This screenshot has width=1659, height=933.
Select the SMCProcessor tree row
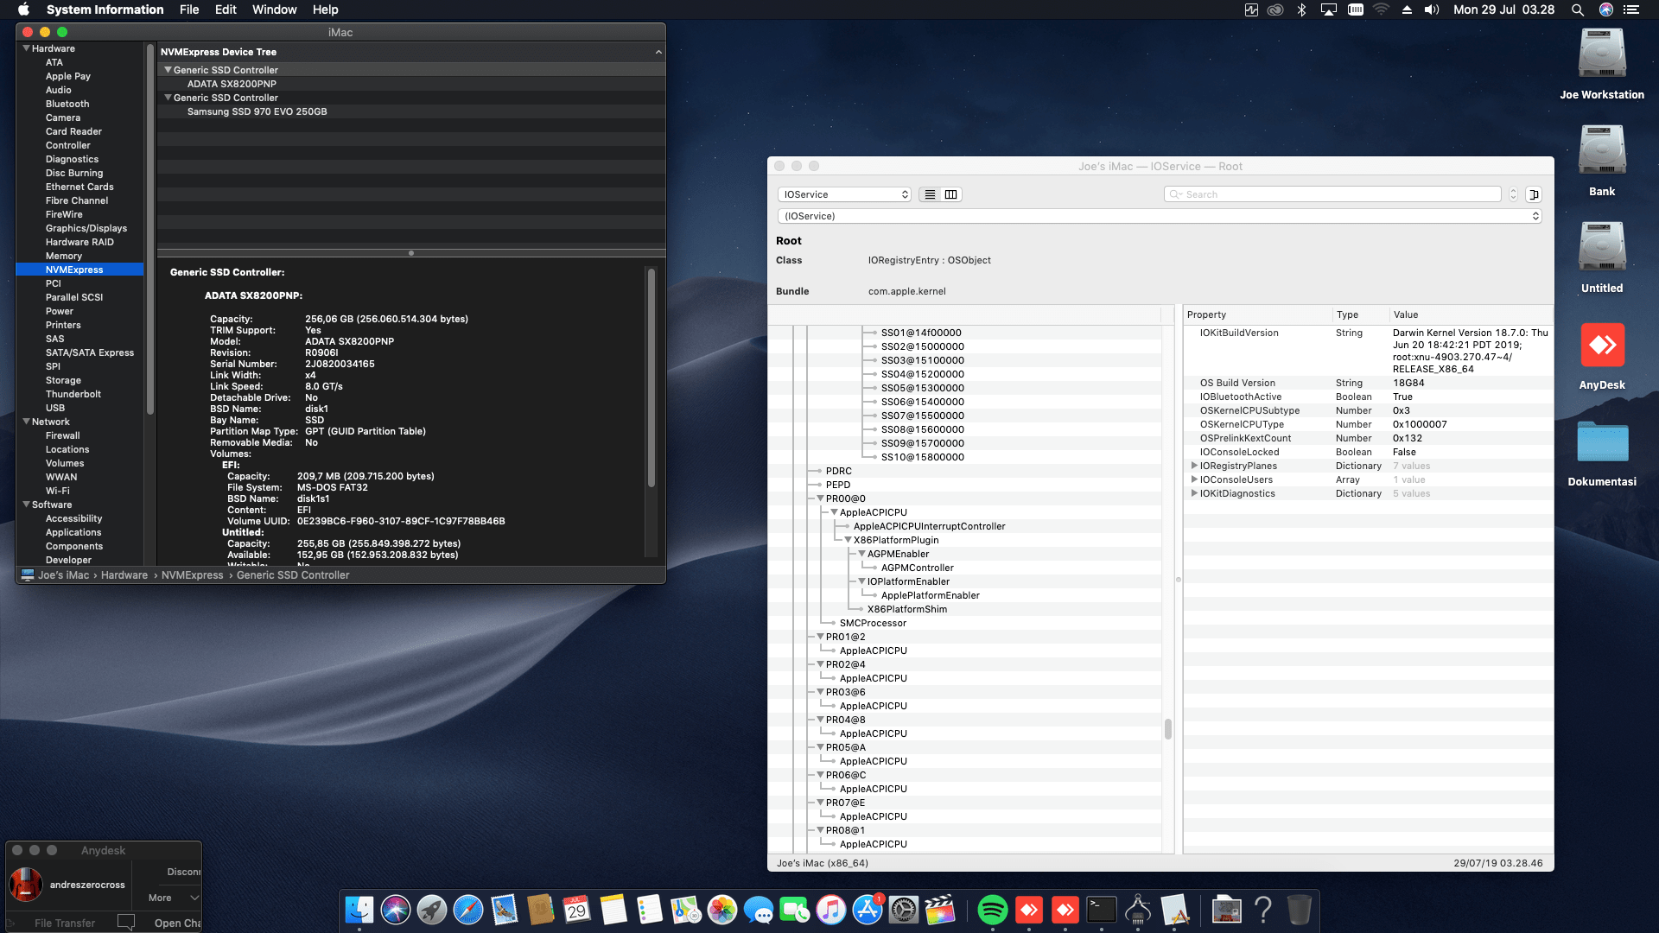tap(873, 623)
